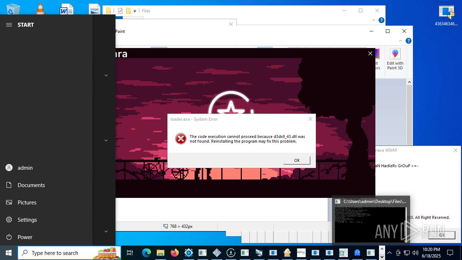Open Task View from the taskbar
This screenshot has height=260, width=462.
click(130, 253)
